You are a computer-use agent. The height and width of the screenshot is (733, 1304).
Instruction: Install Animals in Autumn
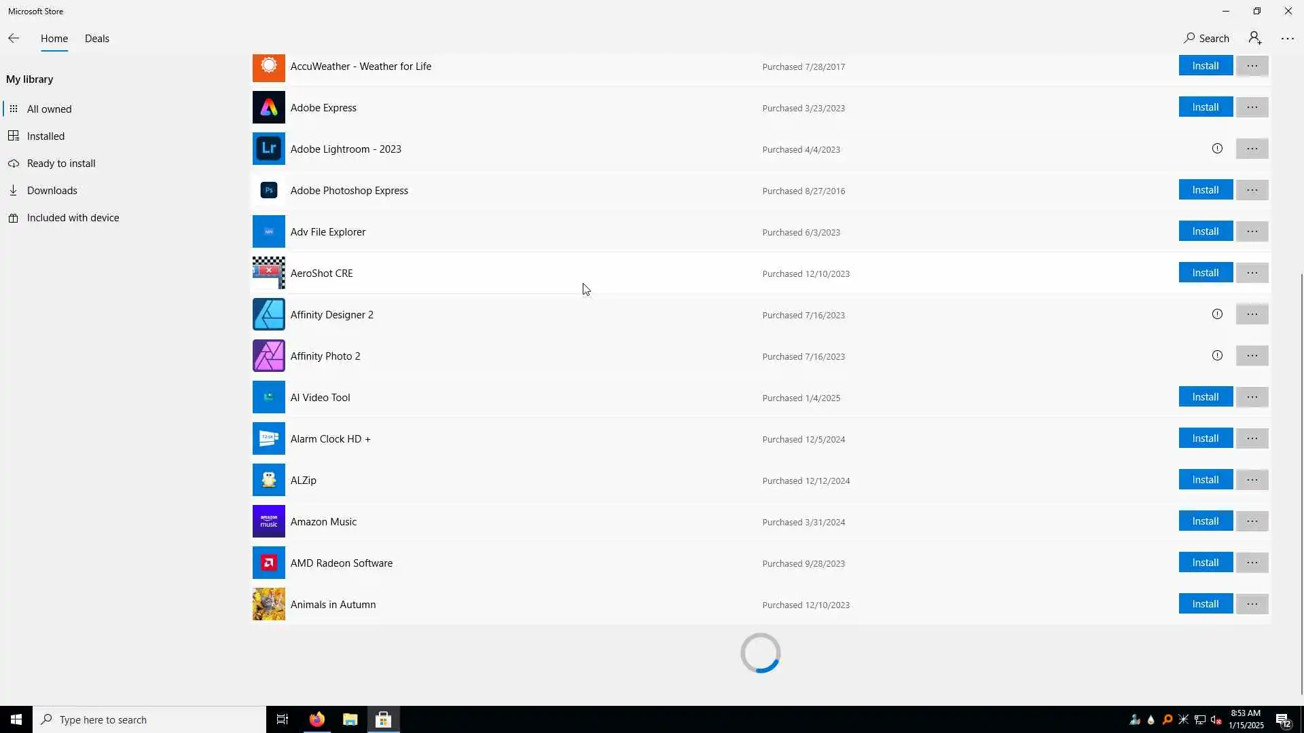(x=1205, y=604)
